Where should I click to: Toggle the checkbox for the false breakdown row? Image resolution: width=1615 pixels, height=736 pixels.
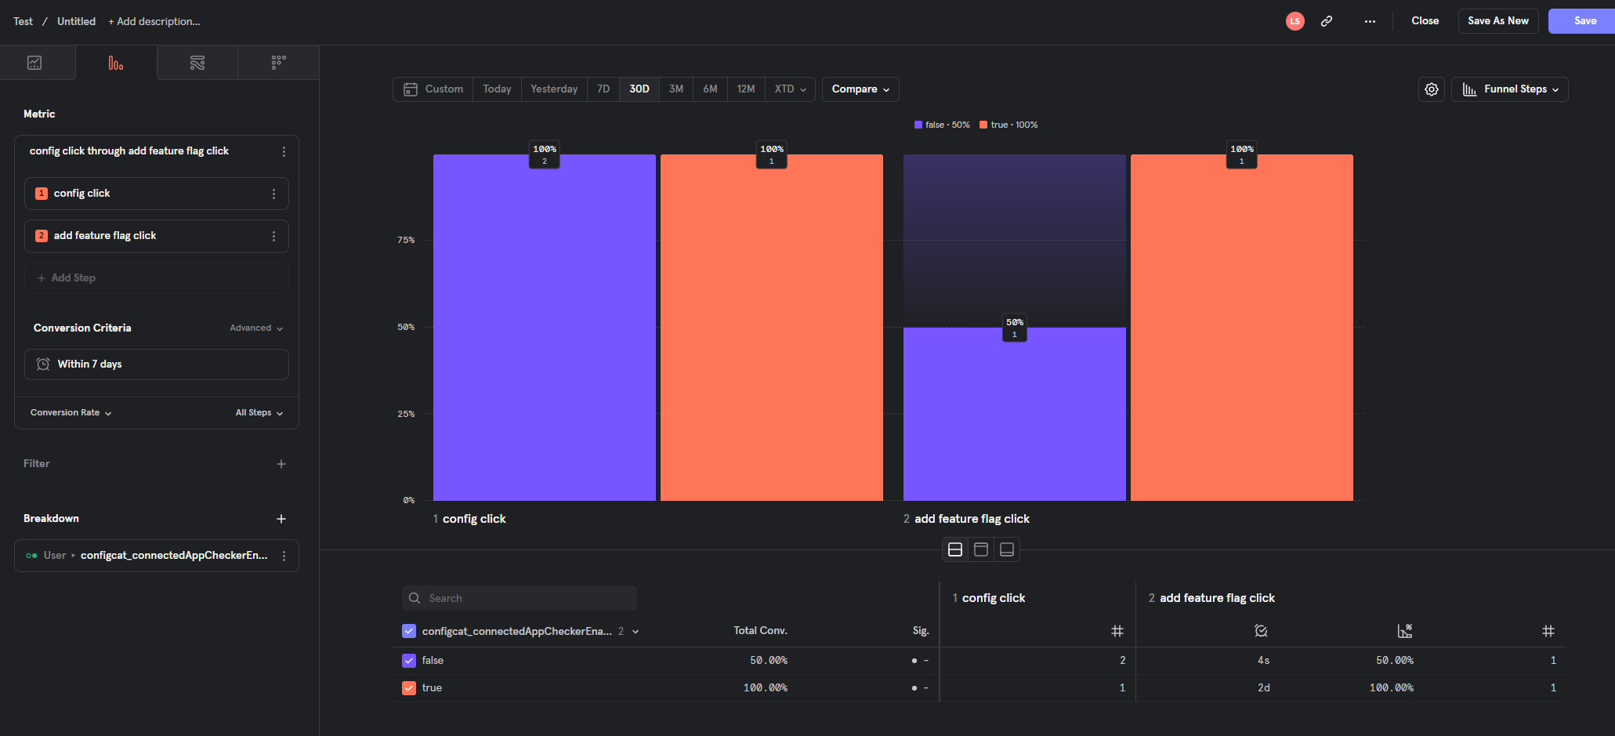tap(408, 660)
